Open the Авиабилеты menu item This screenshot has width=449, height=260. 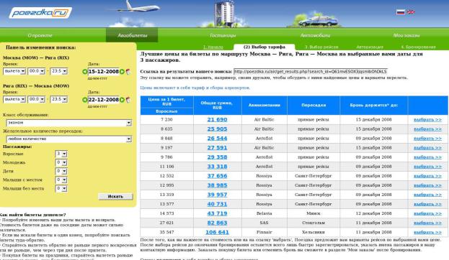click(132, 35)
